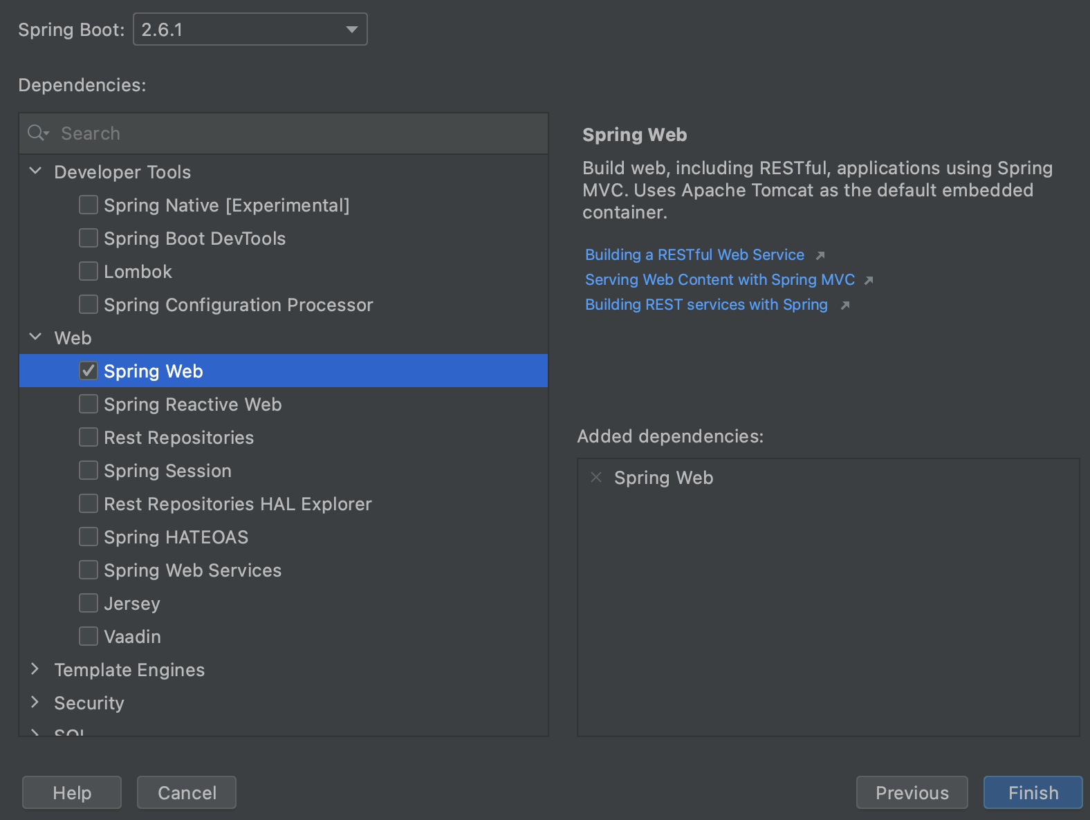Select the Template Engines label
The height and width of the screenshot is (820, 1090).
tap(129, 670)
